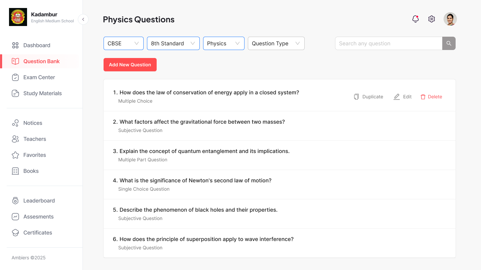This screenshot has width=481, height=270.
Task: Open the notifications bell icon
Action: click(416, 19)
